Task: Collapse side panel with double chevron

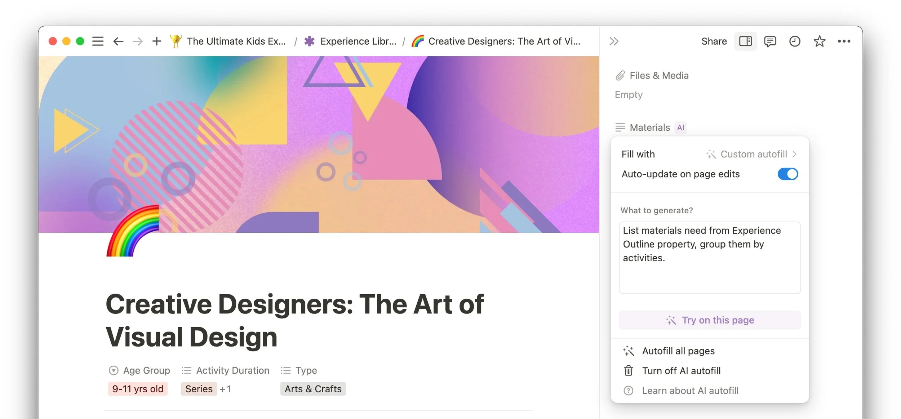Action: 614,41
